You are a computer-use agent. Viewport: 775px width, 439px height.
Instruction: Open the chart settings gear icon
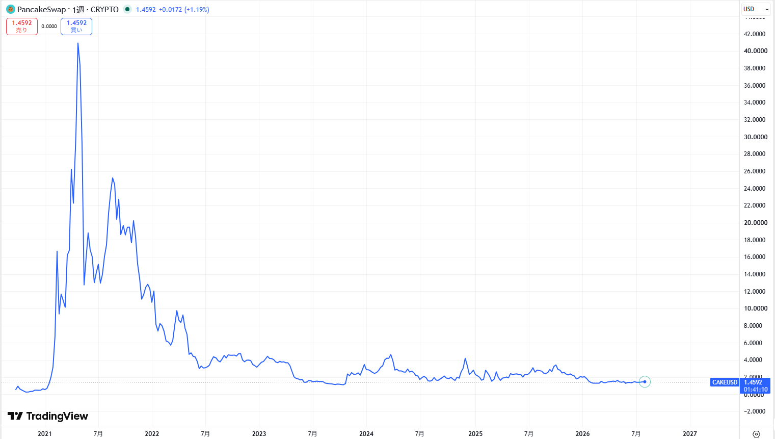pos(756,434)
